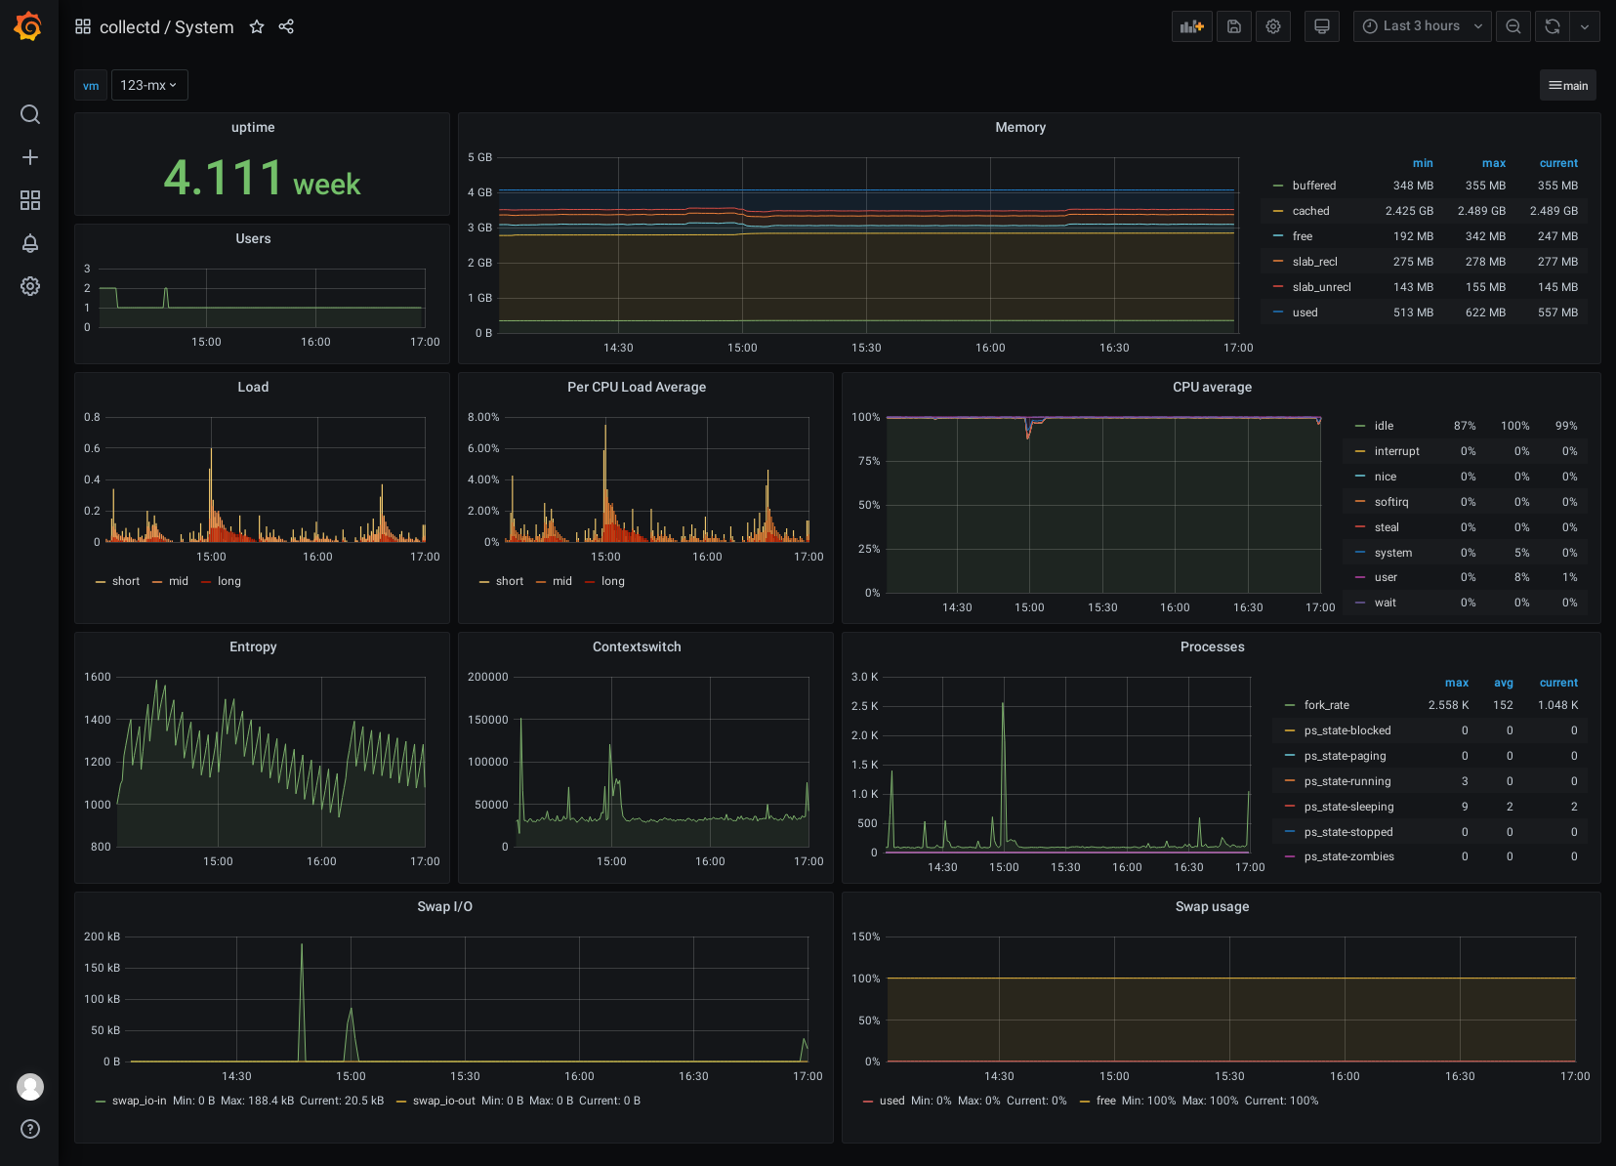Viewport: 1616px width, 1166px height.
Task: Open the Last 3 hours time picker
Action: [x=1422, y=26]
